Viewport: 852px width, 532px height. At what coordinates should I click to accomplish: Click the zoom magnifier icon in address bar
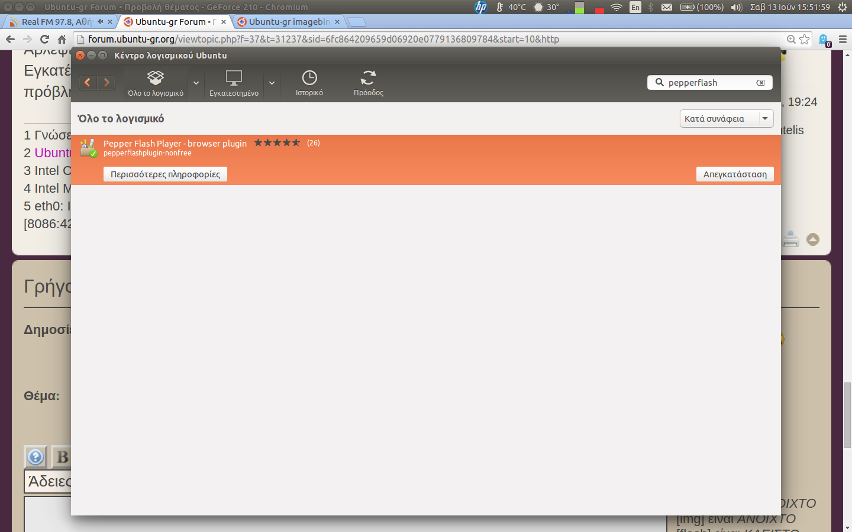(791, 39)
